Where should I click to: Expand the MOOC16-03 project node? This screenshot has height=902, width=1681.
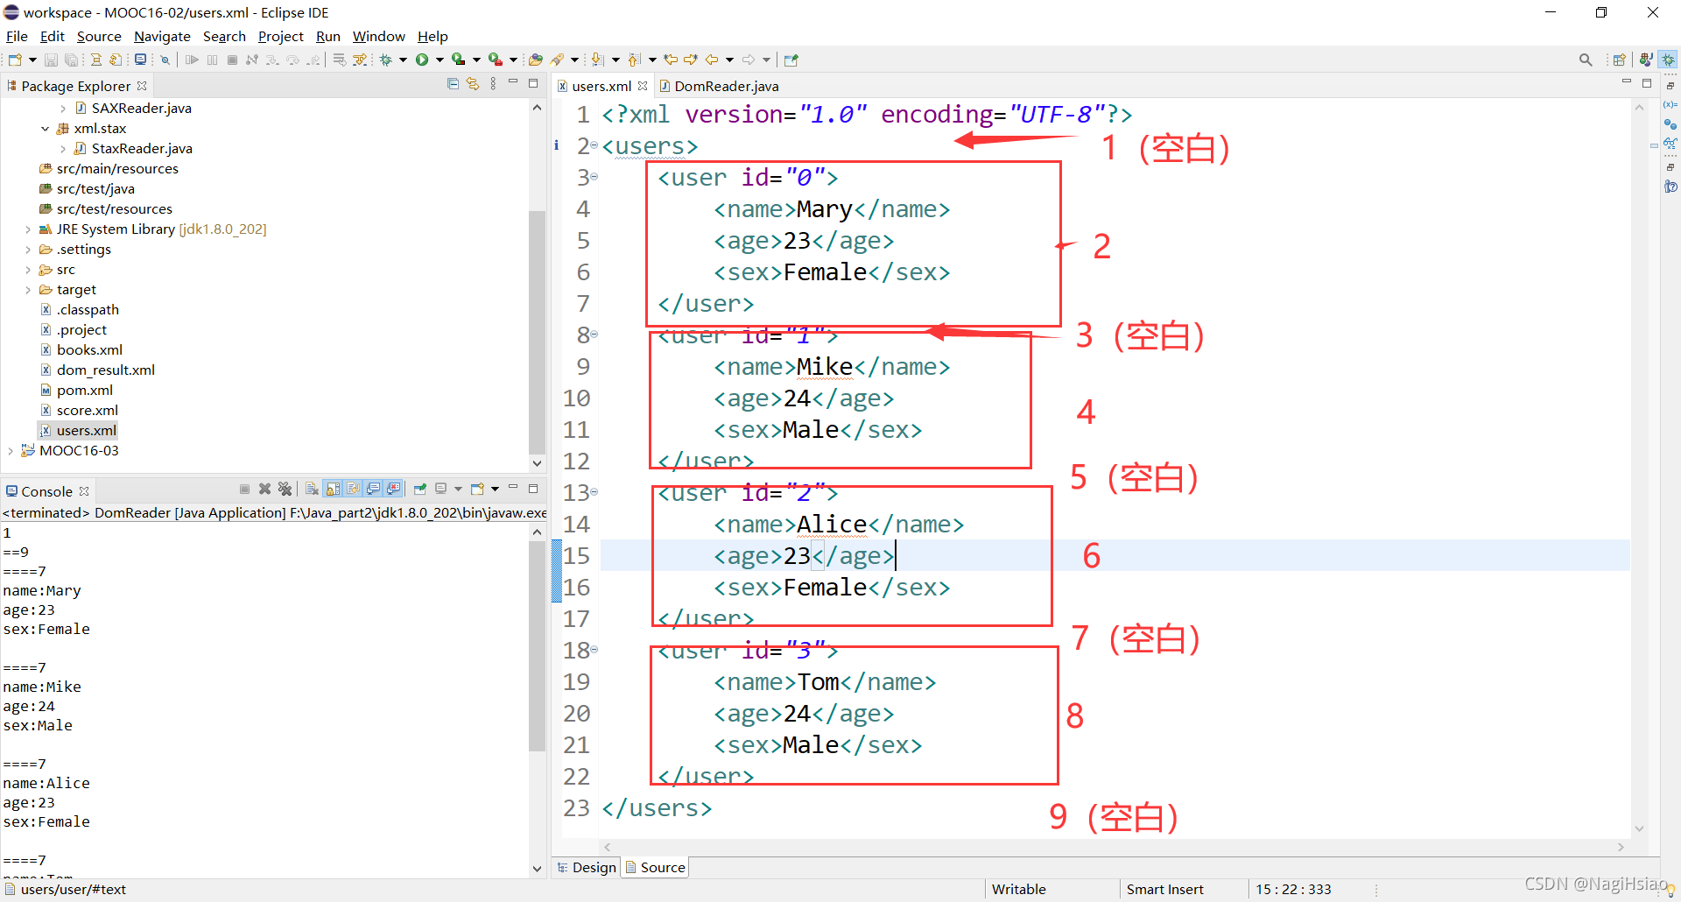click(11, 451)
